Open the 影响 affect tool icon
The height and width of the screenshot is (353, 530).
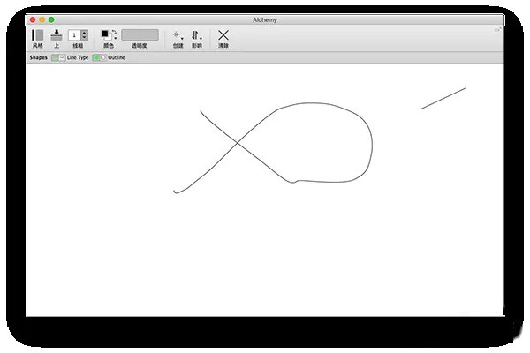(196, 34)
